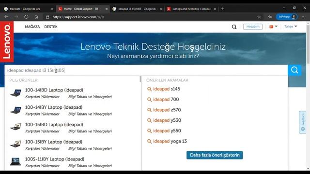The height and width of the screenshot is (174, 310).
Task: Reload the page with refresh icon
Action: 26,17
